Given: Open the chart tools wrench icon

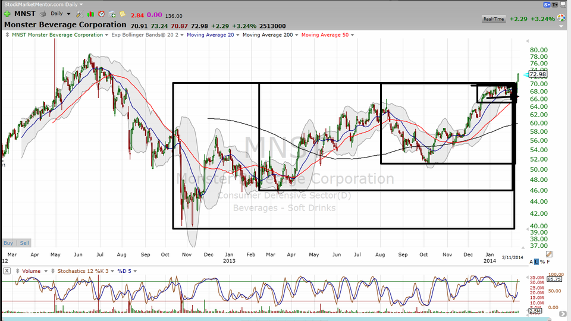Looking at the screenshot, I should 79,14.
